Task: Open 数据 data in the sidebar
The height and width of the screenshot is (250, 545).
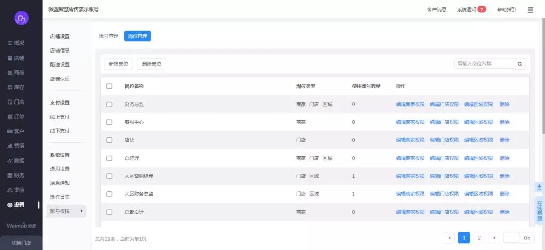Action: tap(16, 161)
